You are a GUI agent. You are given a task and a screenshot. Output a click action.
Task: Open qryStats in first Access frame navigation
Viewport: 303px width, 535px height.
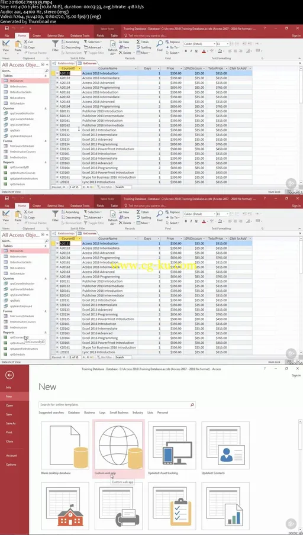coord(15,130)
